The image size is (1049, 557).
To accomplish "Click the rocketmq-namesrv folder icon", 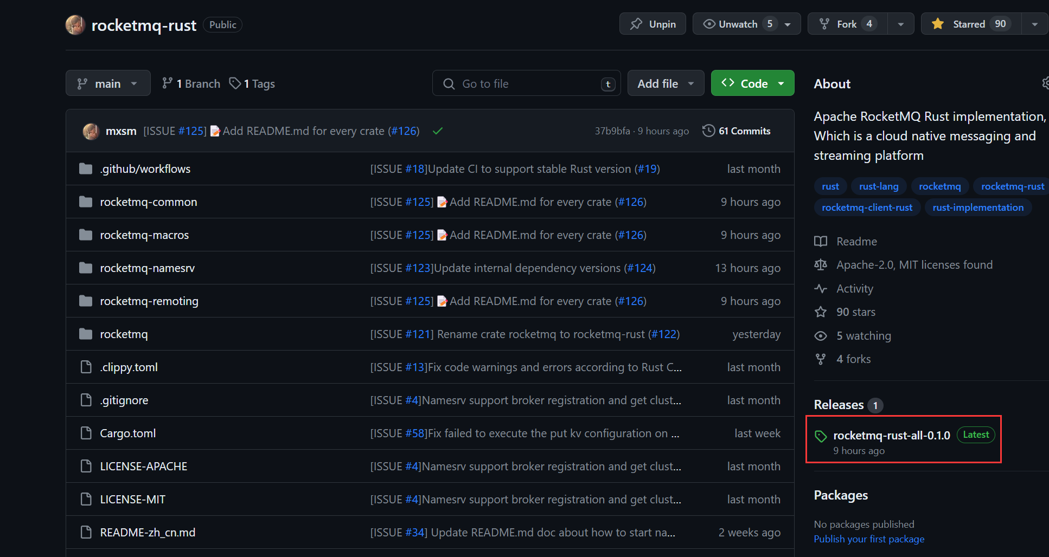I will pos(86,268).
